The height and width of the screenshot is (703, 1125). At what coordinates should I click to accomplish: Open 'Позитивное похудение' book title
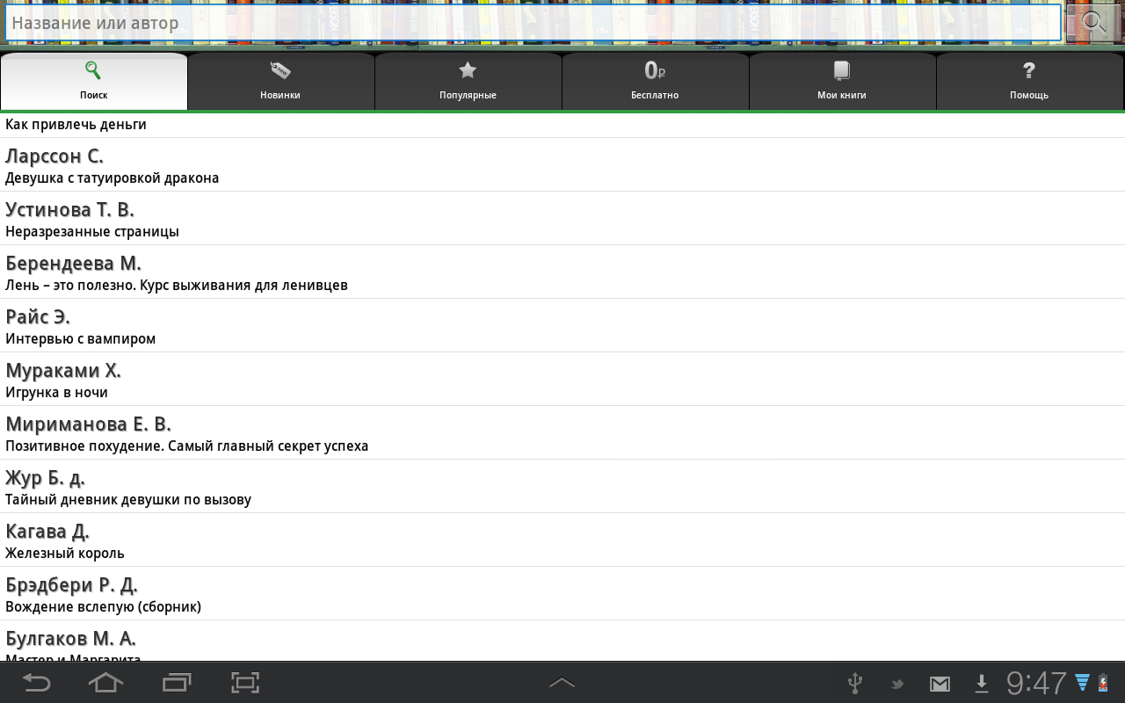pyautogui.click(x=187, y=446)
